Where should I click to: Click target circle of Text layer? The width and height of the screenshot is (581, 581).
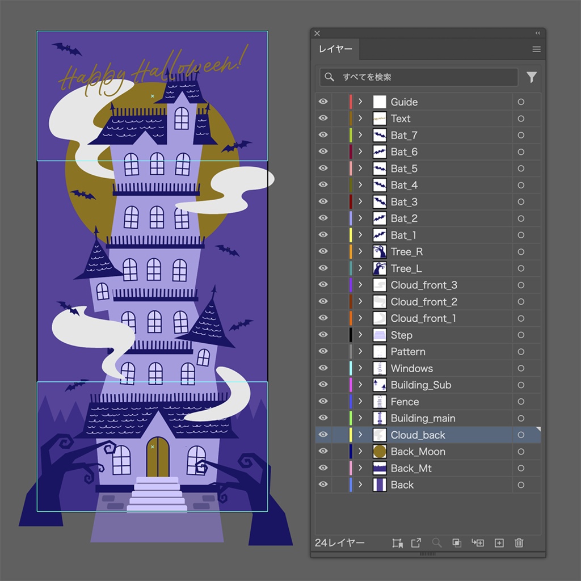[x=521, y=119]
